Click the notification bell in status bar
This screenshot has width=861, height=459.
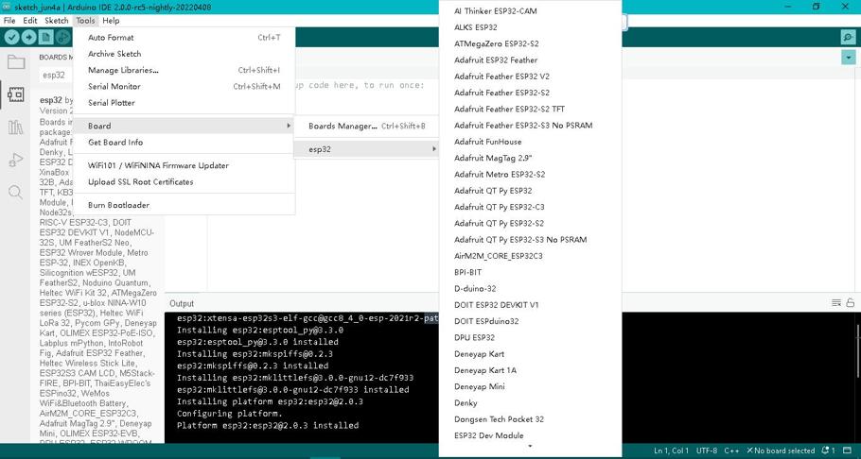[827, 450]
